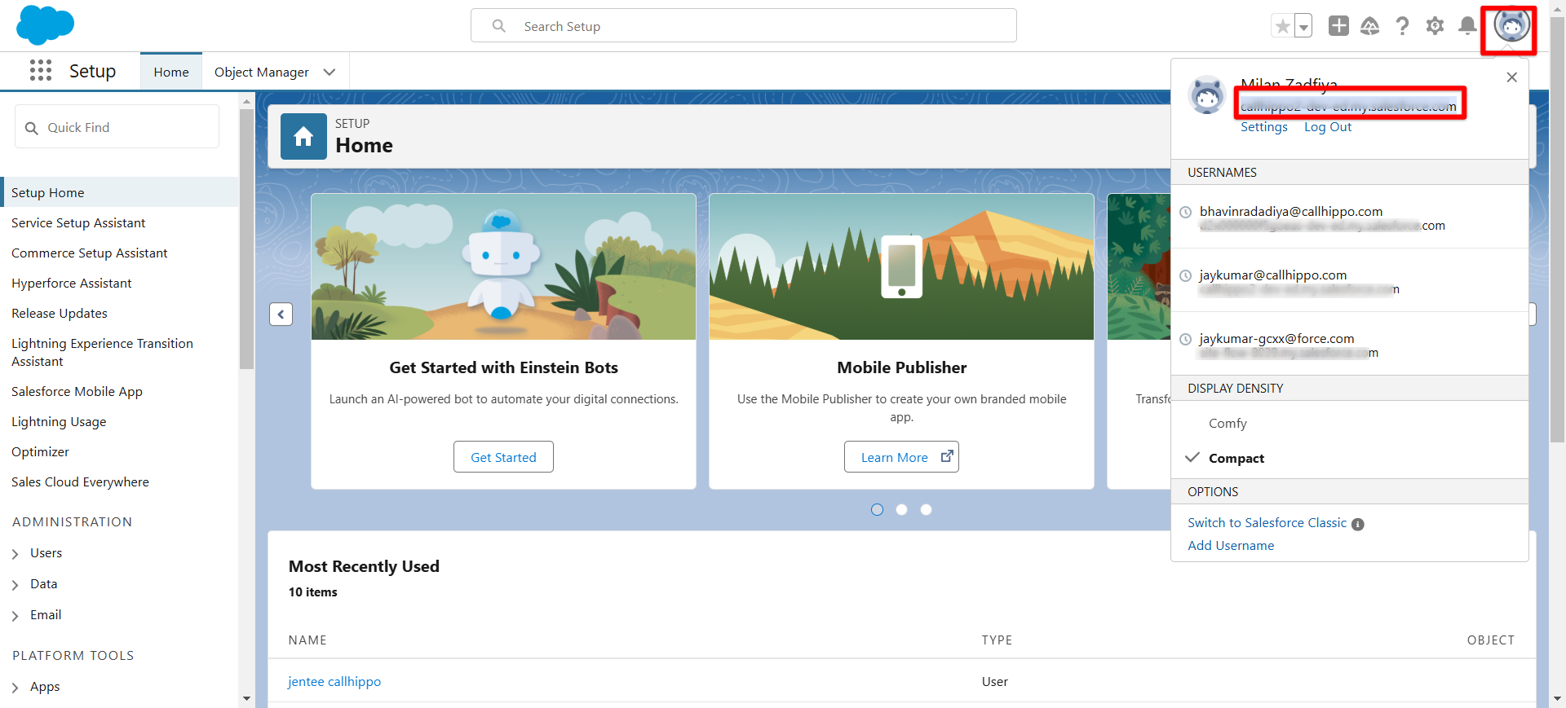The width and height of the screenshot is (1566, 708).
Task: Open the Help question mark icon
Action: click(x=1402, y=26)
